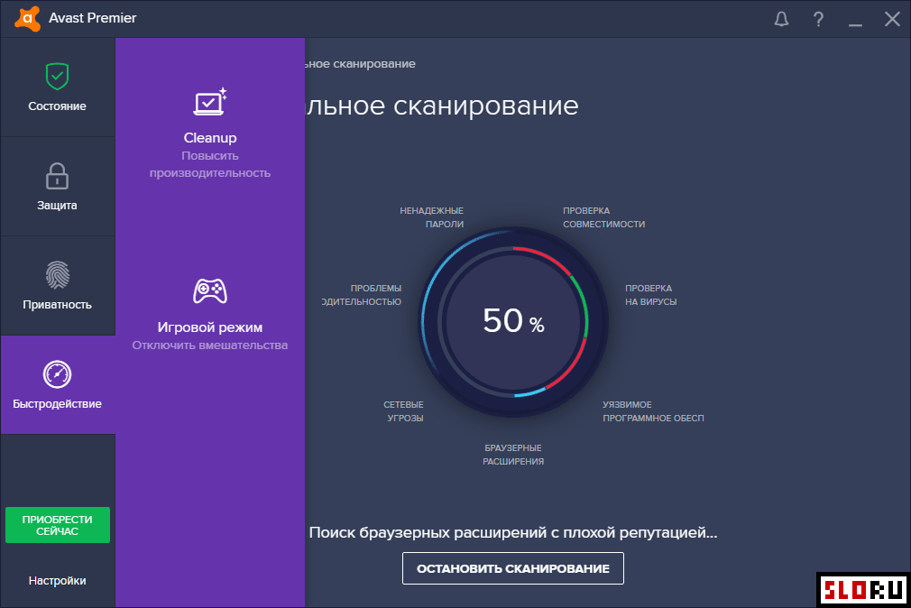Click the БРАУЗЕРНЫЕ РАСШИРЕНИЯ scan label
Image resolution: width=911 pixels, height=608 pixels.
[513, 455]
